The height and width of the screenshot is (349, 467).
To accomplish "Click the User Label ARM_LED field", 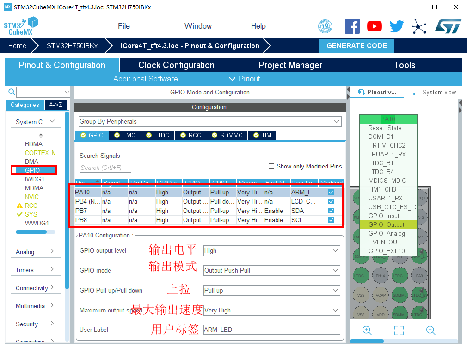I will [271, 330].
